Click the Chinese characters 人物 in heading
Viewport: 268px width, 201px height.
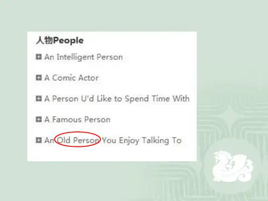point(44,40)
